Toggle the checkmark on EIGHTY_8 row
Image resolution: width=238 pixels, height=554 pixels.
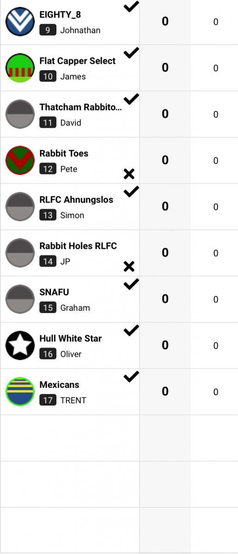131,7
